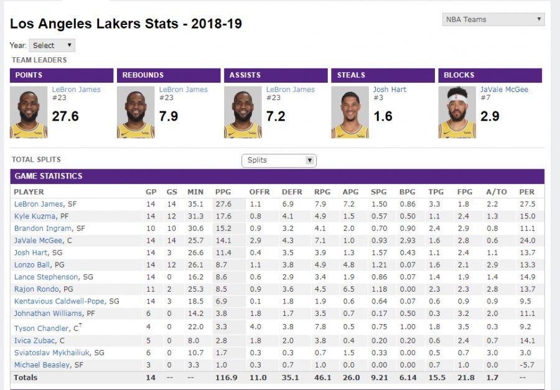Viewport: 560px width, 390px height.
Task: Sort table by GS column header
Action: [172, 192]
